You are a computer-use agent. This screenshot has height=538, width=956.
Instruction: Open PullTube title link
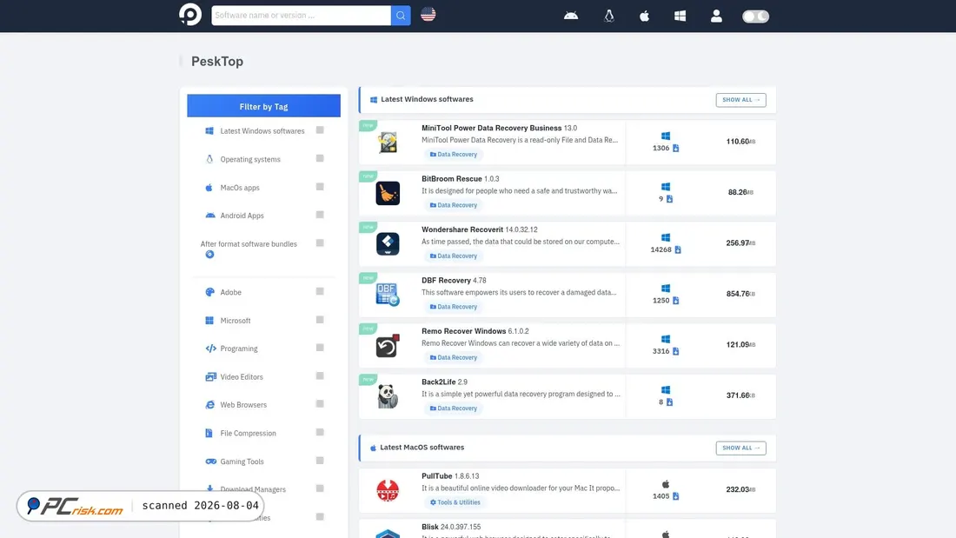436,475
